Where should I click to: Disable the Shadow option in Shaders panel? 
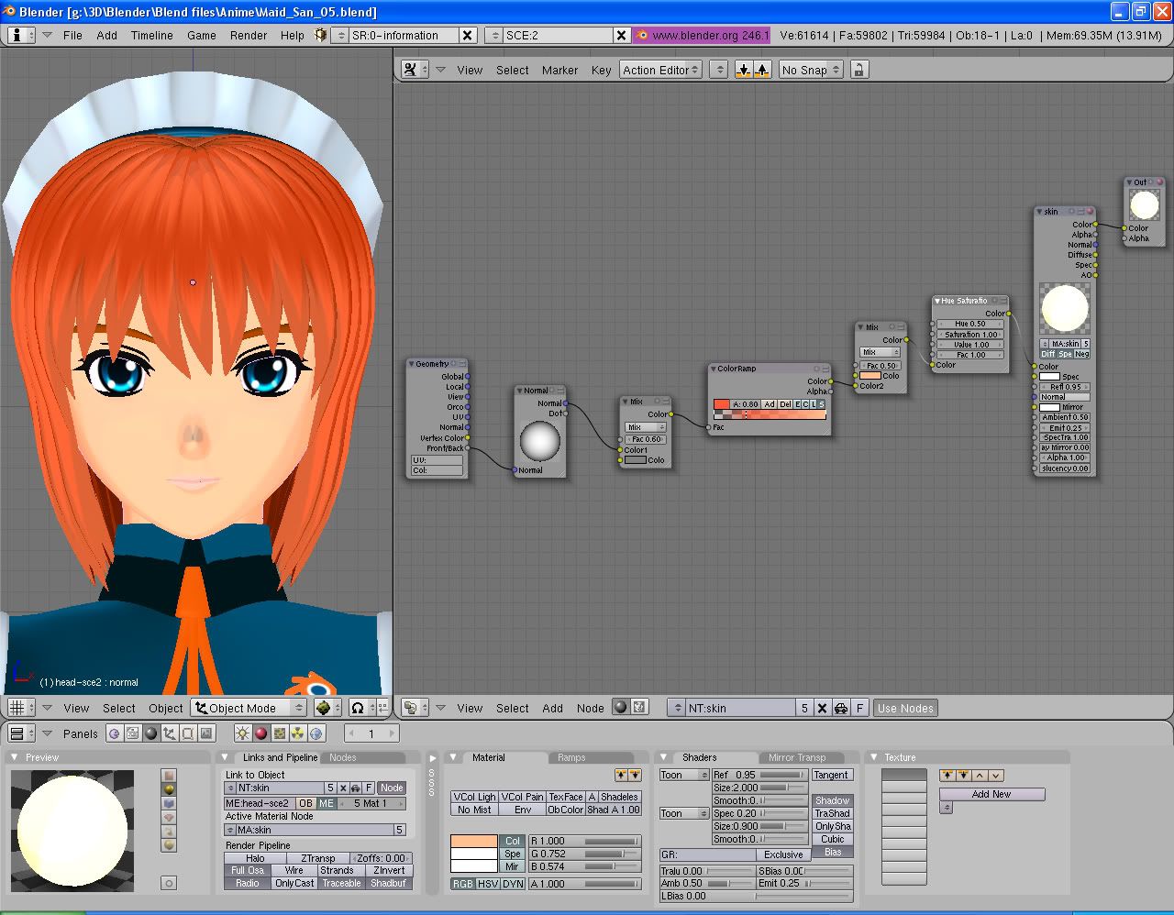tap(832, 800)
